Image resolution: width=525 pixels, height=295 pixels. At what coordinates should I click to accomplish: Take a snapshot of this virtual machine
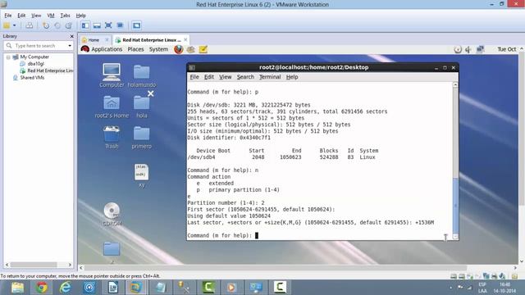[46, 25]
